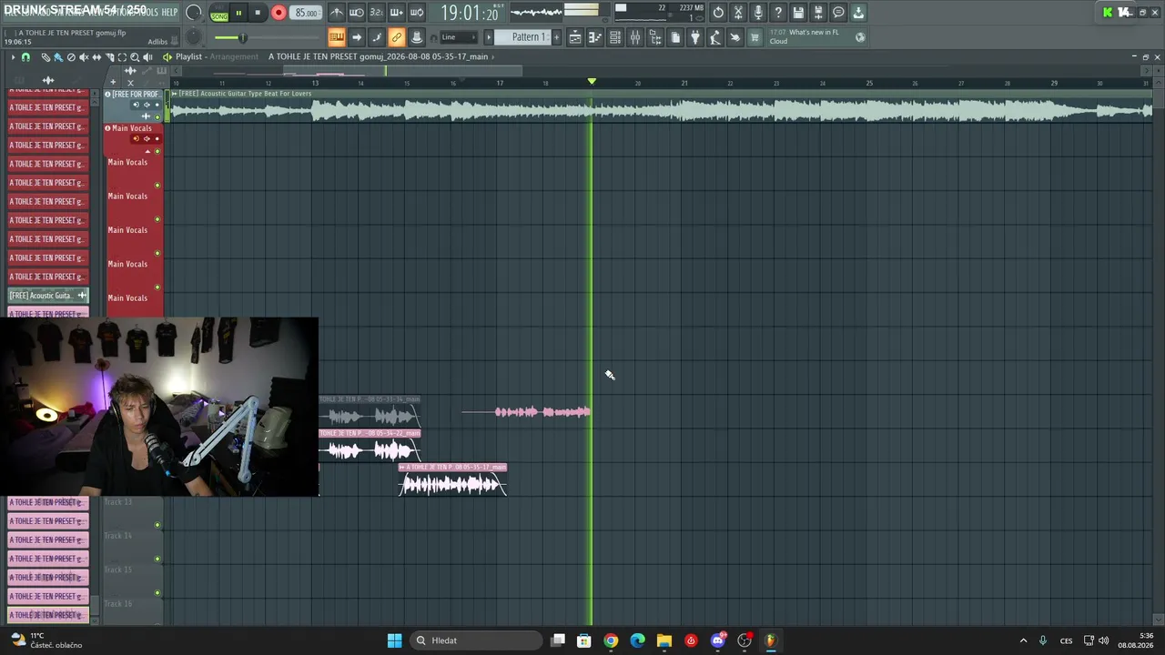The width and height of the screenshot is (1165, 655).
Task: Open clip menu of 05-35-17_main clip
Action: tap(402, 468)
